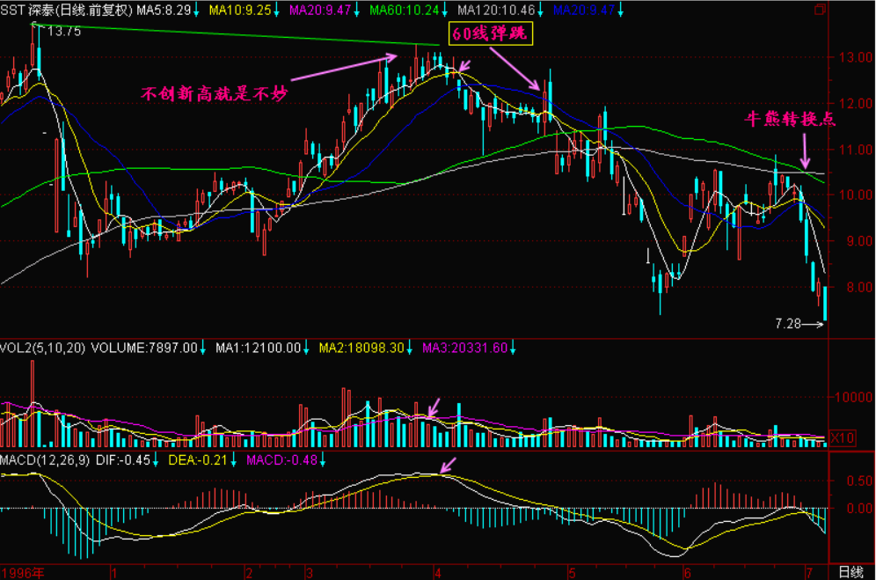Select the green MA60:10.24 label
This screenshot has height=580, width=876.
point(399,11)
